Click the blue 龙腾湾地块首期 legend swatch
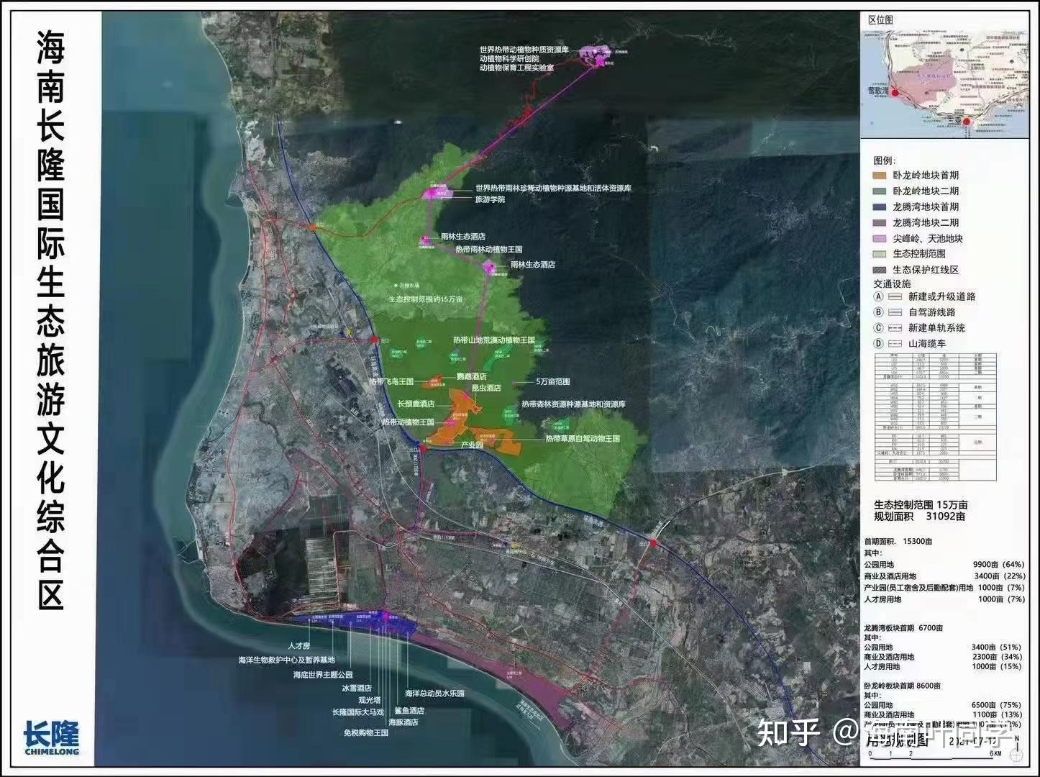Viewport: 1040px width, 777px height. coord(880,207)
